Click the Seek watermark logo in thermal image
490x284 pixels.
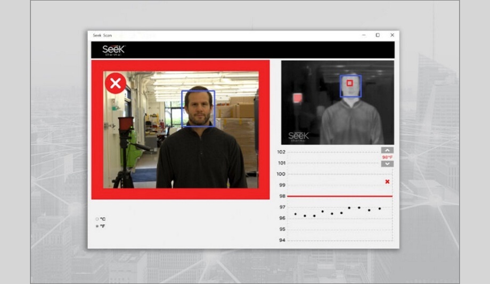(298, 137)
